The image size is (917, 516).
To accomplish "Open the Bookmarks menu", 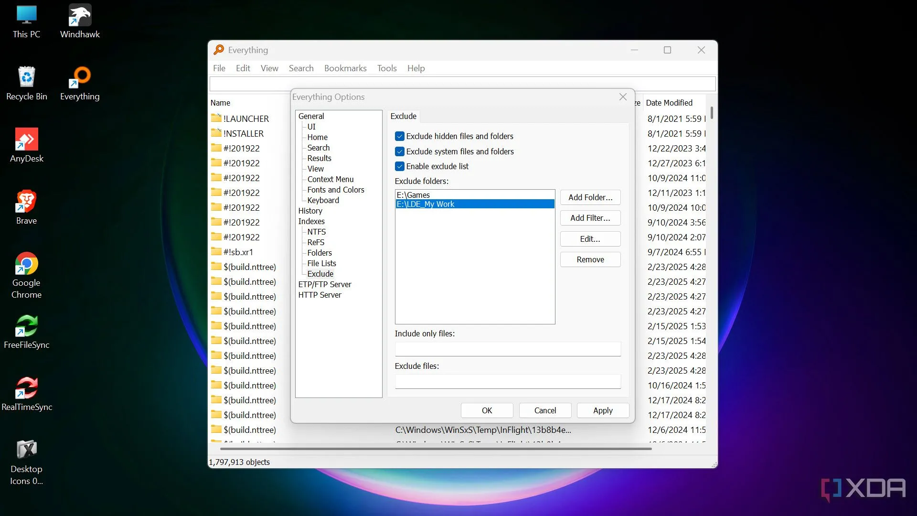I will tap(345, 68).
